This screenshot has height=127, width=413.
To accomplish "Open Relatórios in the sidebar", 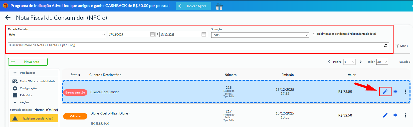I will [x=26, y=95].
